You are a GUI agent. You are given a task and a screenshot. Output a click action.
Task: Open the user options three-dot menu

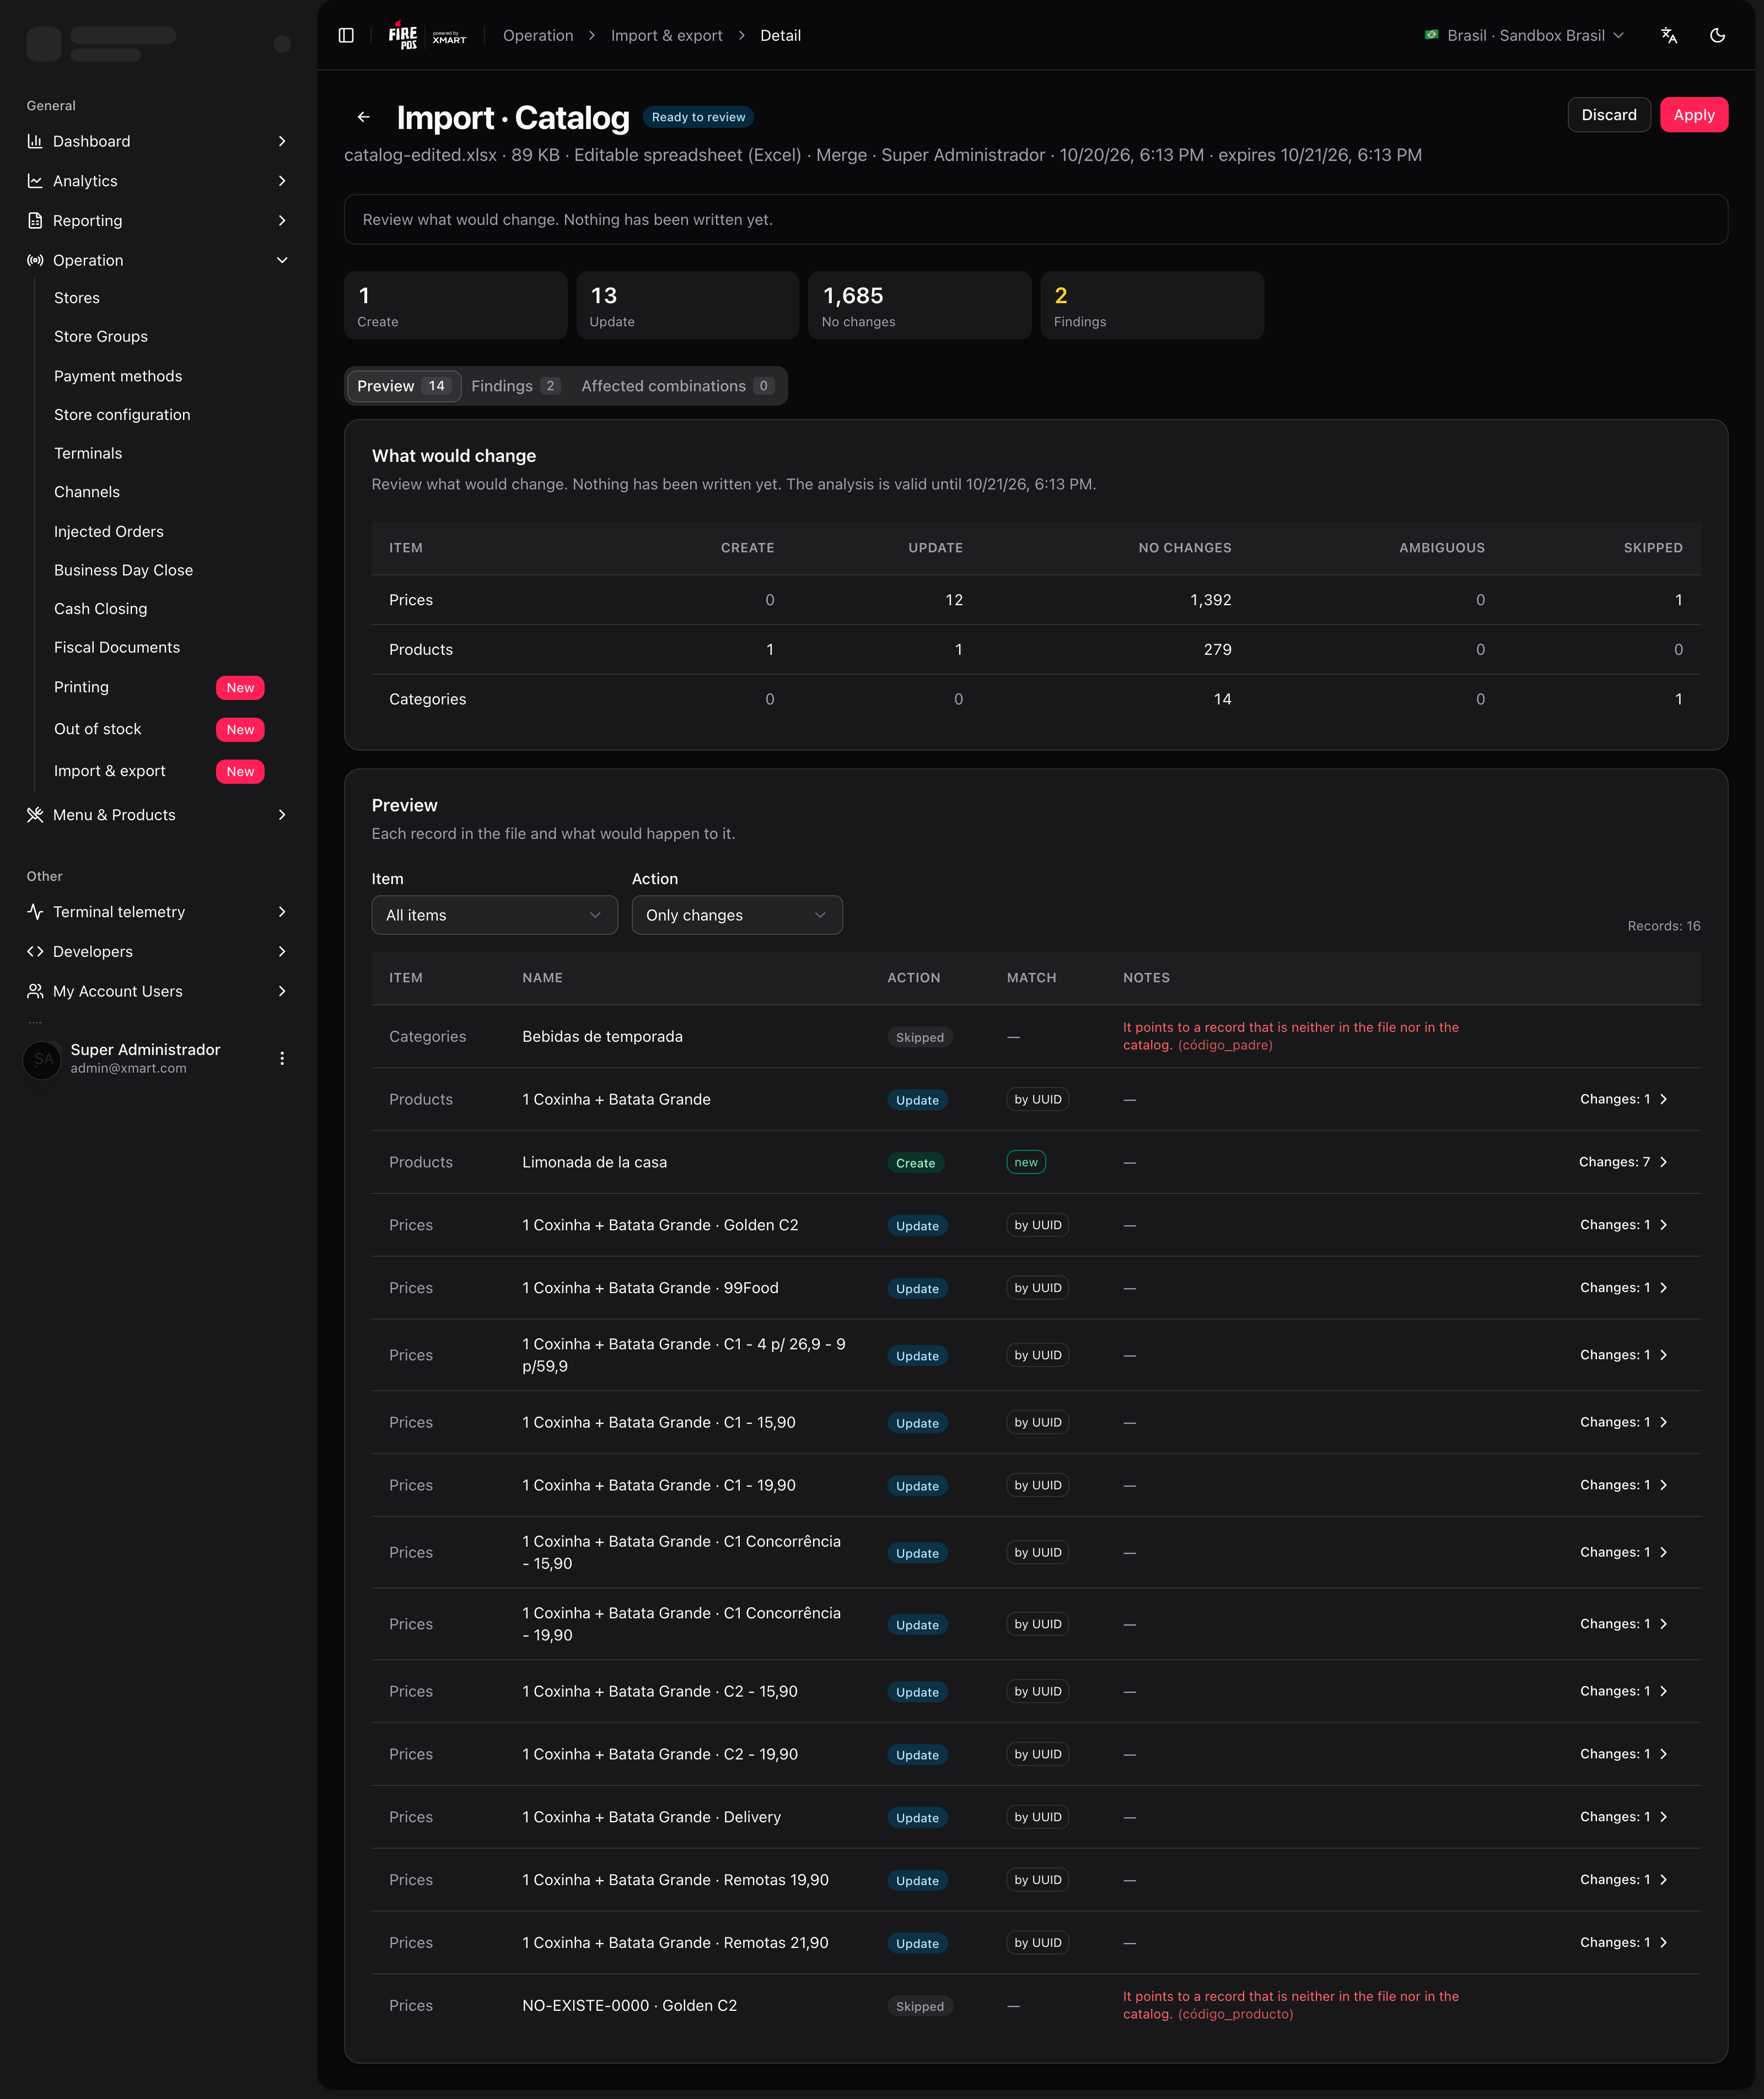pyautogui.click(x=282, y=1058)
